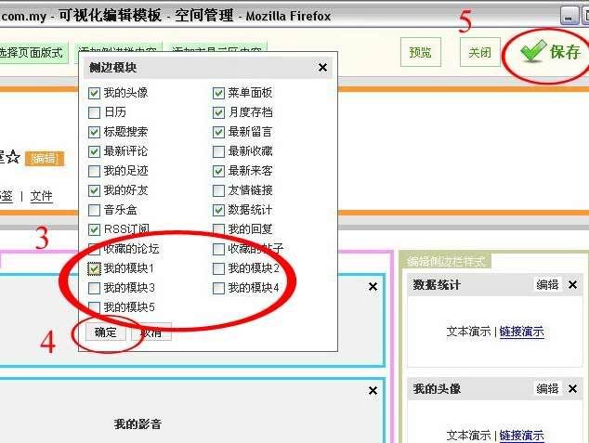Open the 链接演示 link under 数据统计

521,332
